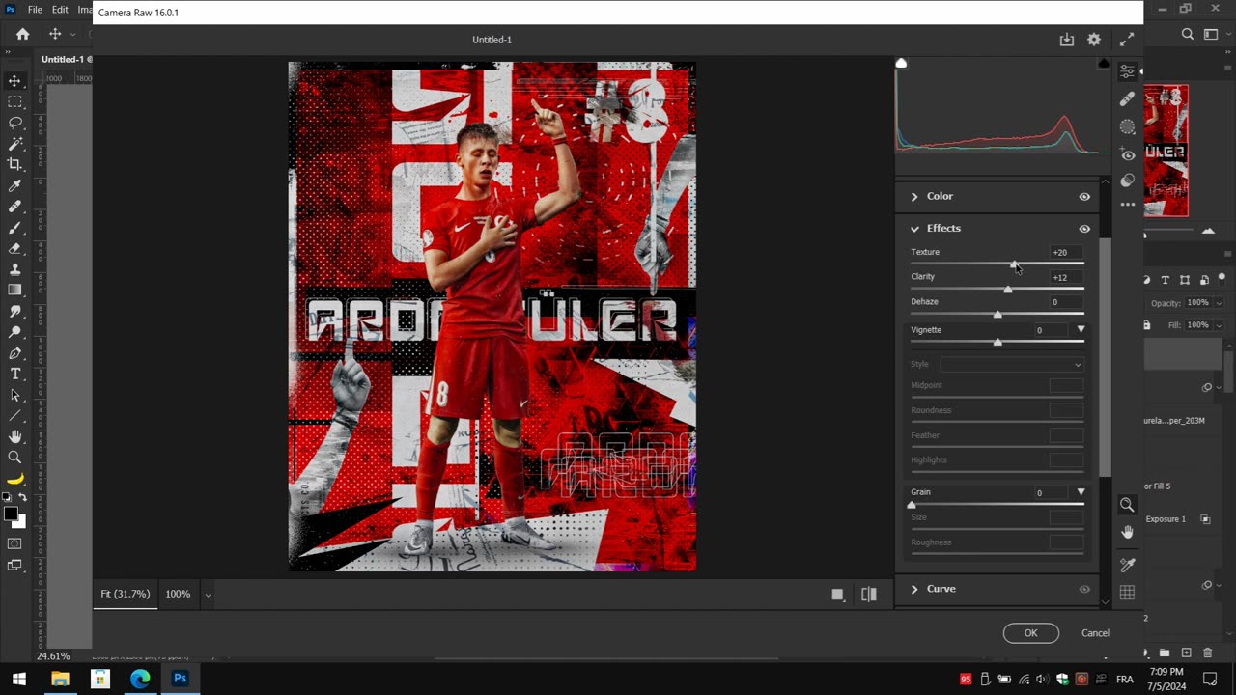Open Camera Raw more image settings dots
The width and height of the screenshot is (1236, 695).
pos(1127,205)
